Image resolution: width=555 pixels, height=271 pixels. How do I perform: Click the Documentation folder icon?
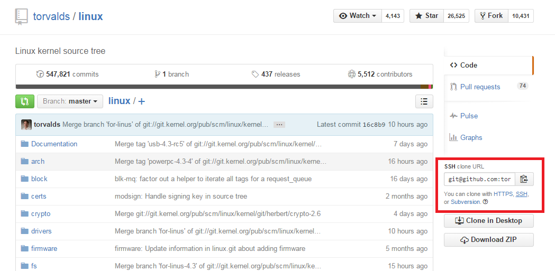(x=24, y=144)
